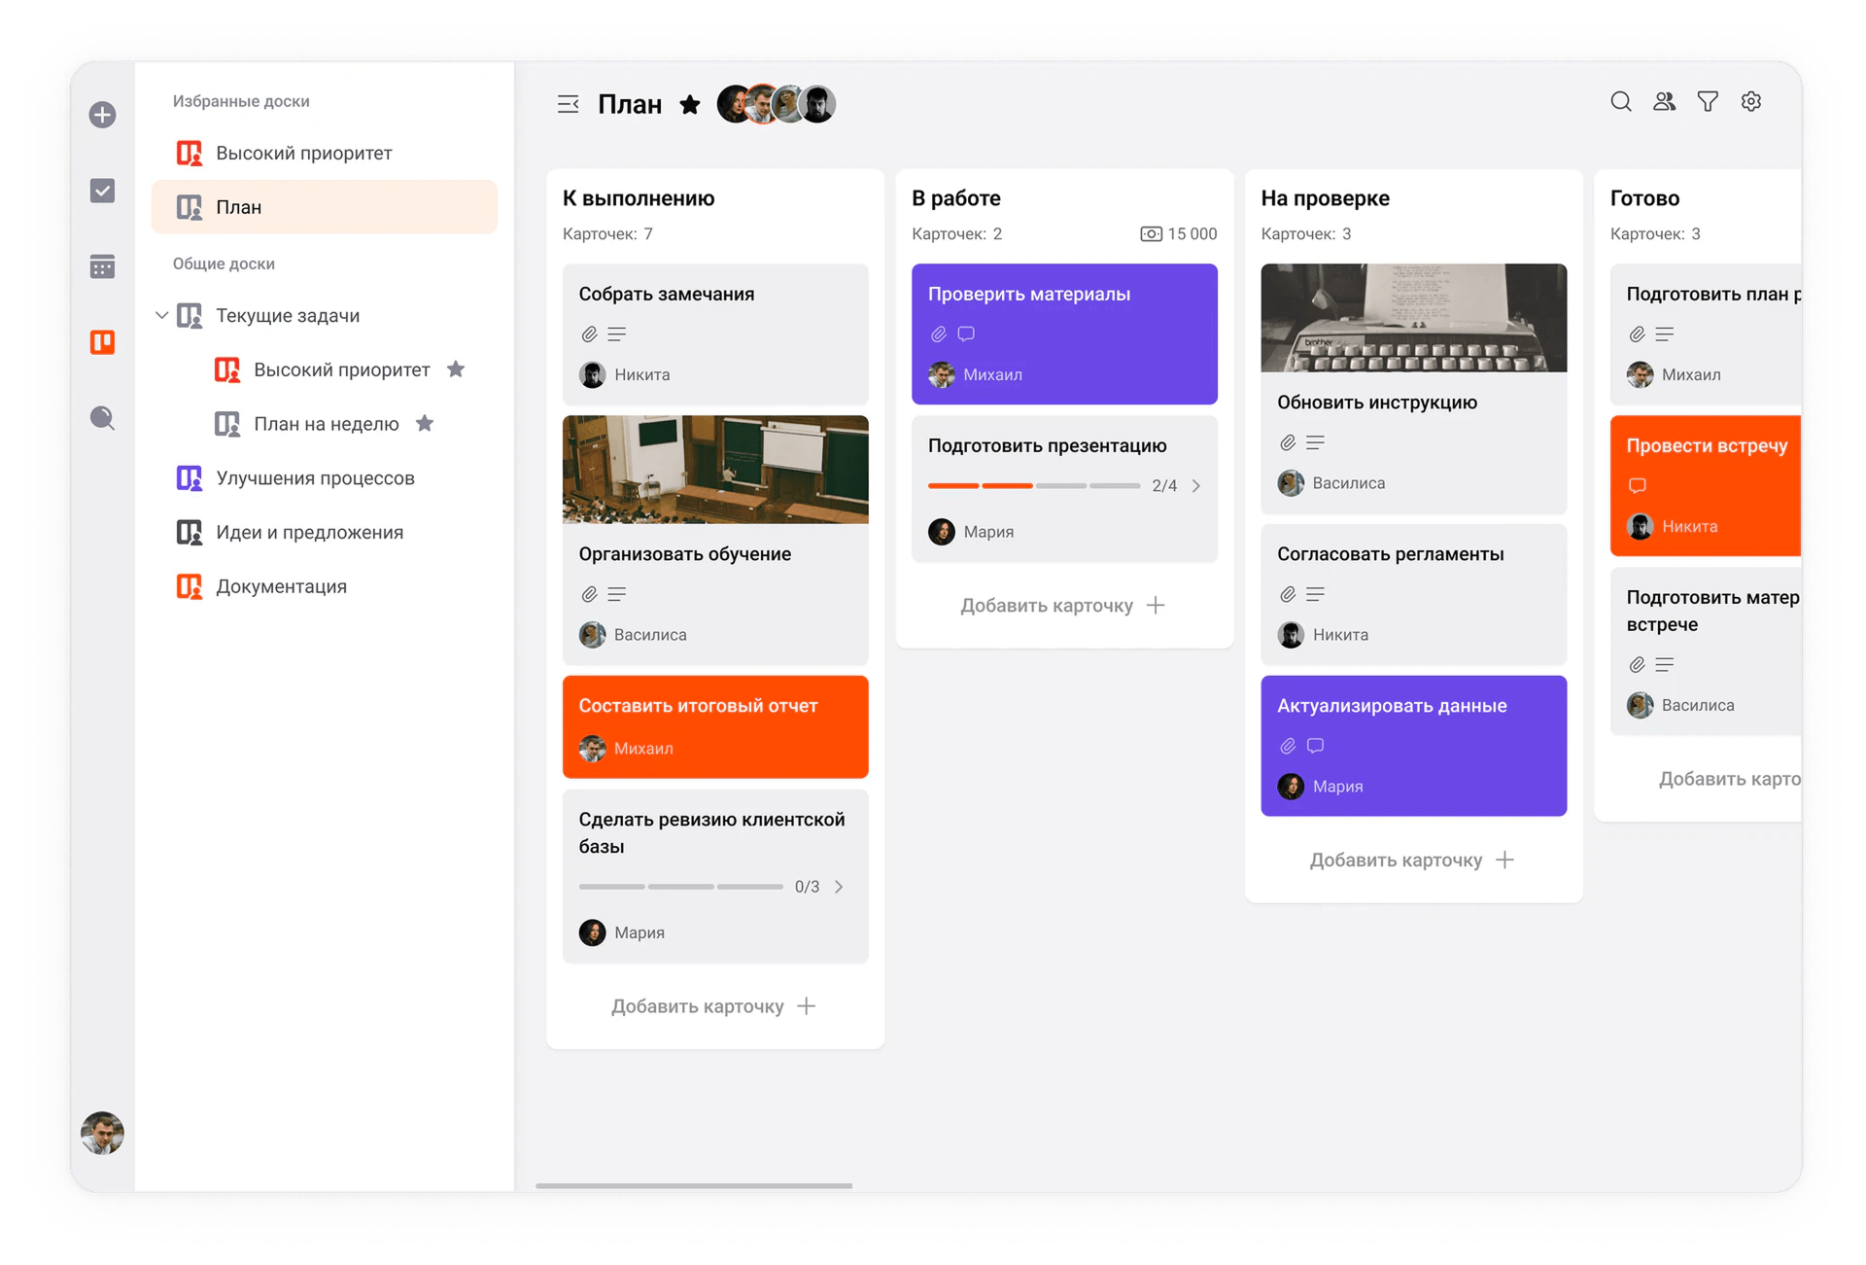Image resolution: width=1866 pixels, height=1265 pixels.
Task: Click the horizontal scrollbar at bottom
Action: click(694, 1185)
